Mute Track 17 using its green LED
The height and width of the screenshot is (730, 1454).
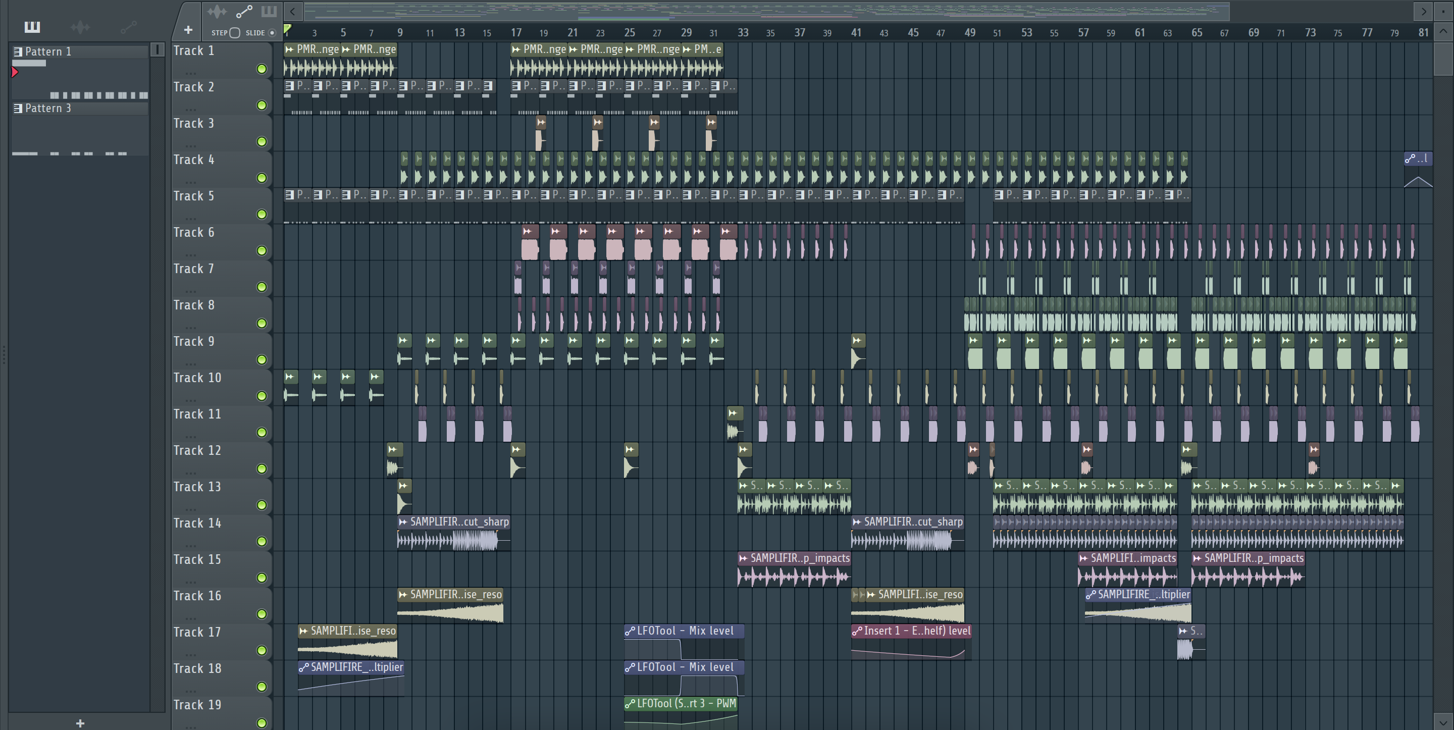point(262,650)
